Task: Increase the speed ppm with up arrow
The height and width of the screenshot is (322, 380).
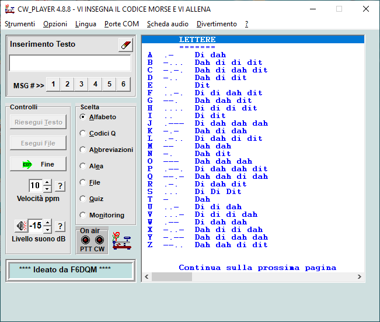Action: coord(47,183)
